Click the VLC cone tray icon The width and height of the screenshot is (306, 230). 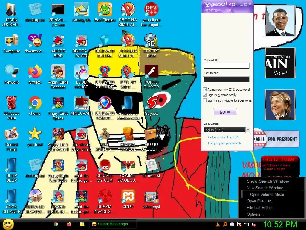pyautogui.click(x=218, y=224)
